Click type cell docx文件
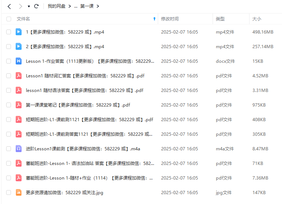 click(x=225, y=61)
